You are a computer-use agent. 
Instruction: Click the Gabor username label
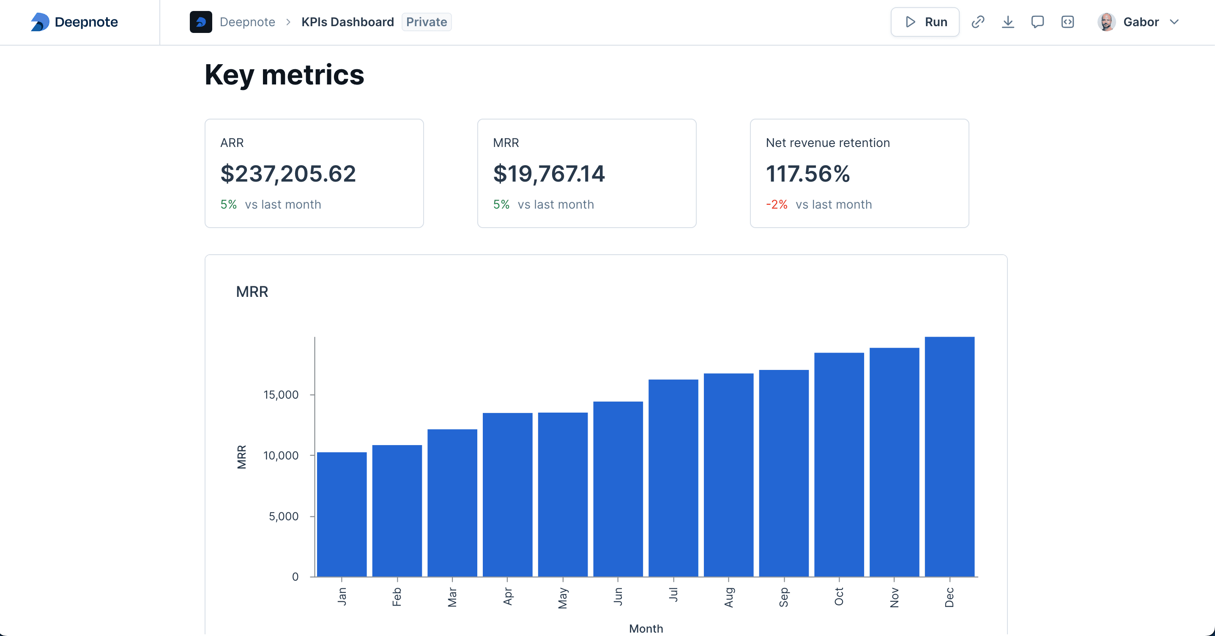1141,22
